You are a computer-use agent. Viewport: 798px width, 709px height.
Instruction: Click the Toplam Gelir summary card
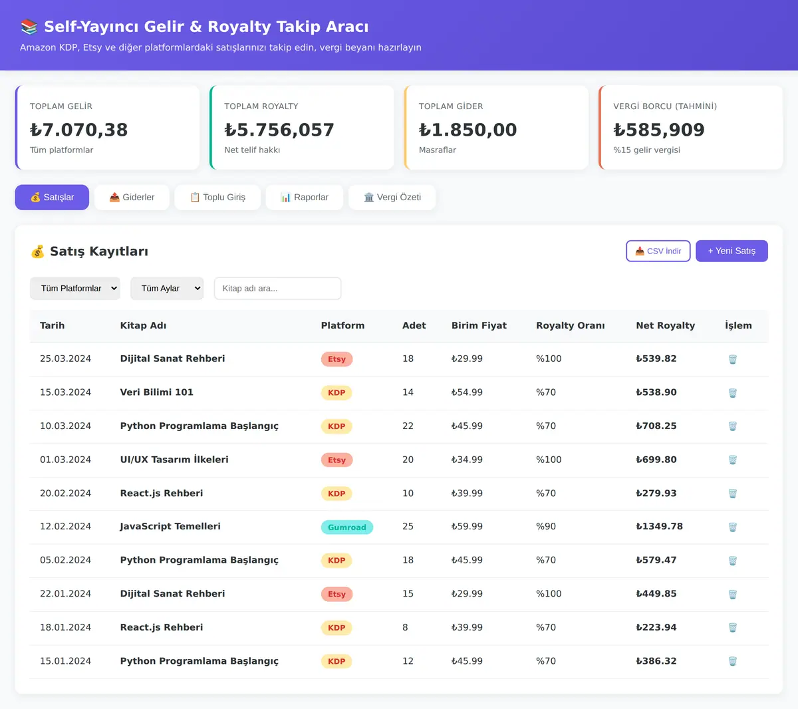(x=107, y=127)
